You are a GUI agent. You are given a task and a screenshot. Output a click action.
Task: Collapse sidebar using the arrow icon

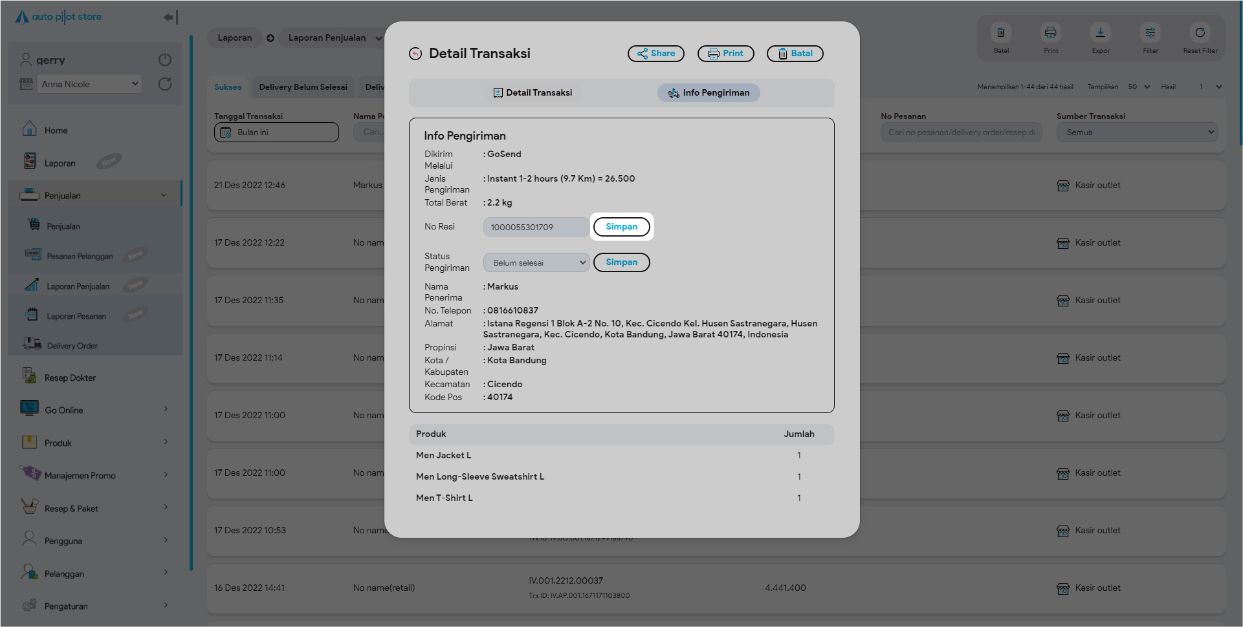point(170,17)
